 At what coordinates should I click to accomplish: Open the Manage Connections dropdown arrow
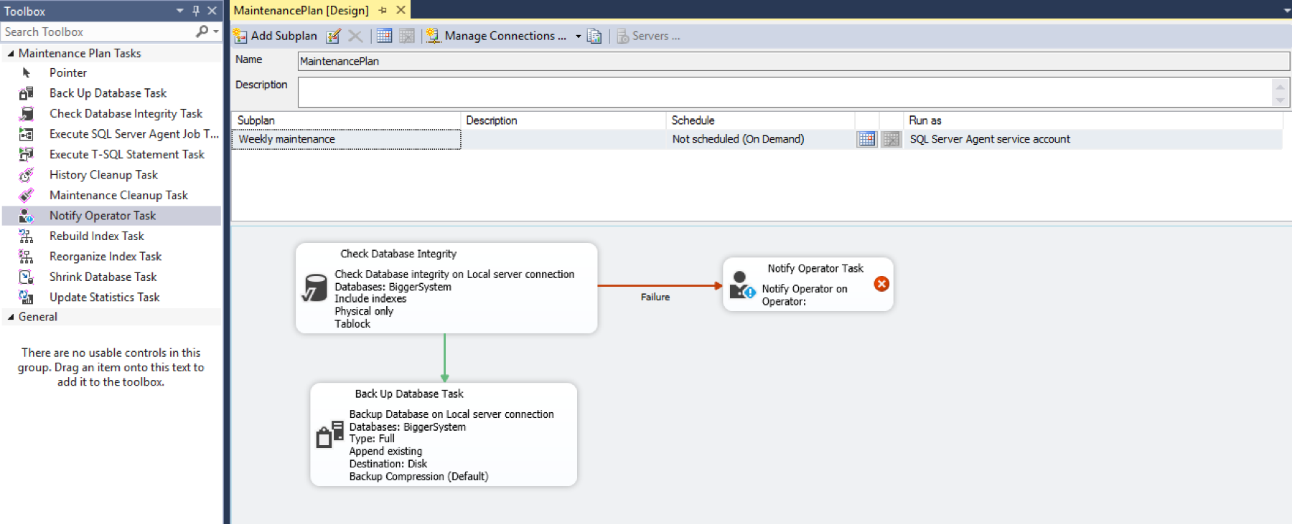click(578, 36)
